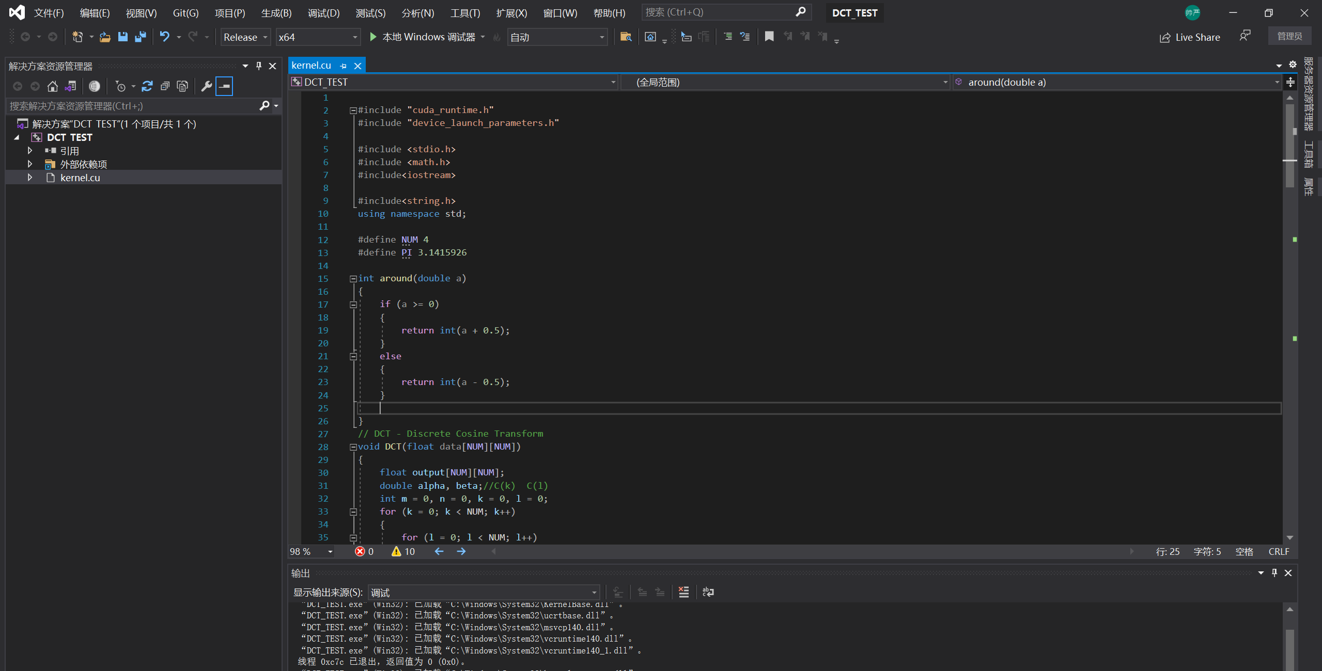
Task: Expand the kernel.cu tree node arrow
Action: (x=30, y=178)
